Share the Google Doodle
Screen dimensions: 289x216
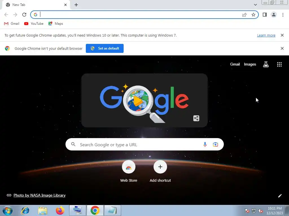click(196, 118)
